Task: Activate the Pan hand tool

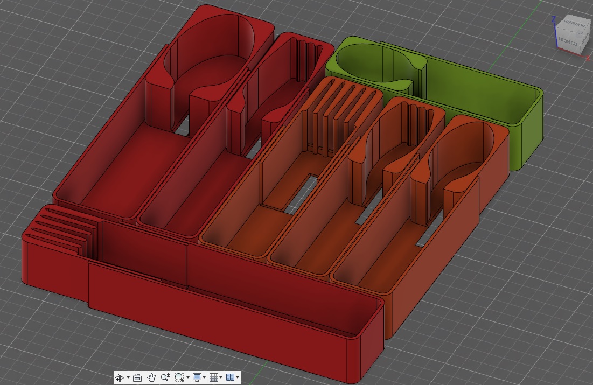Action: tap(151, 377)
